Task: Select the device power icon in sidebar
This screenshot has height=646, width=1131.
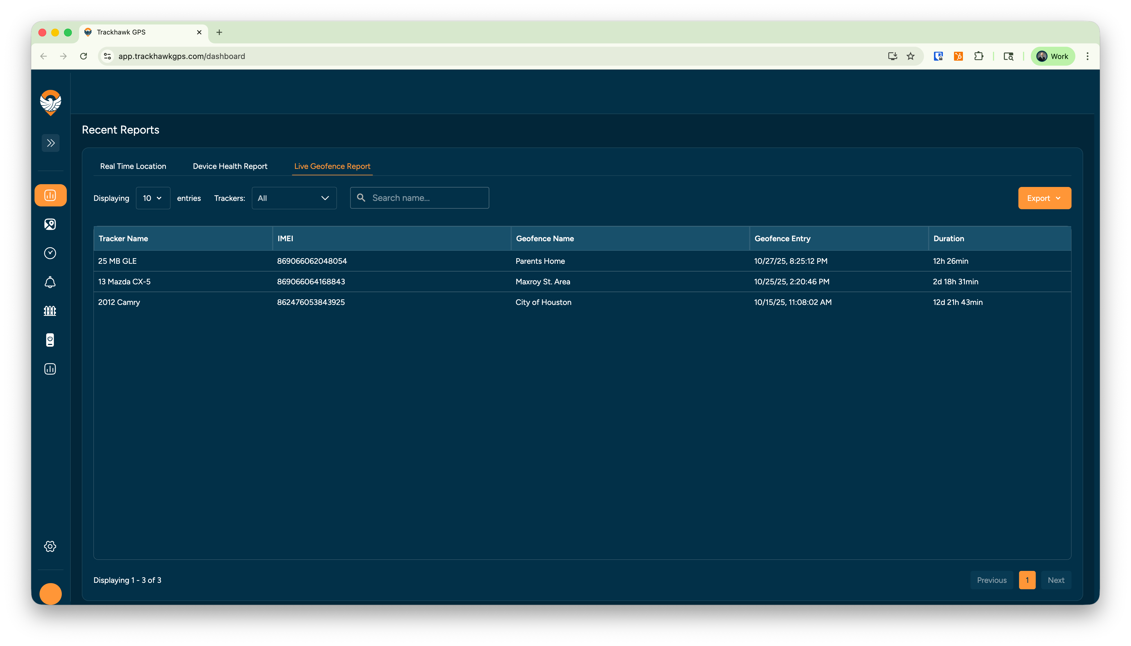Action: 50,340
